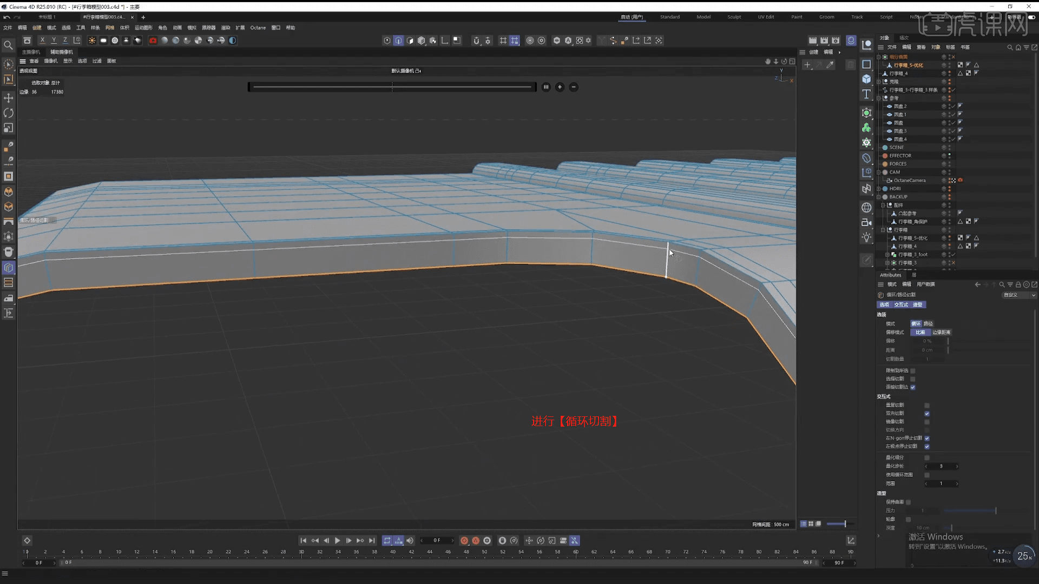Increase the 量化步长 value using right arrow
1039x584 pixels.
pyautogui.click(x=957, y=467)
